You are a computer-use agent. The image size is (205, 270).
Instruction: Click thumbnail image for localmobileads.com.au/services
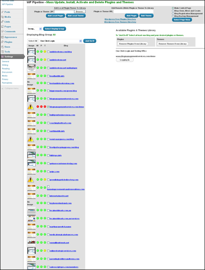point(32,218)
